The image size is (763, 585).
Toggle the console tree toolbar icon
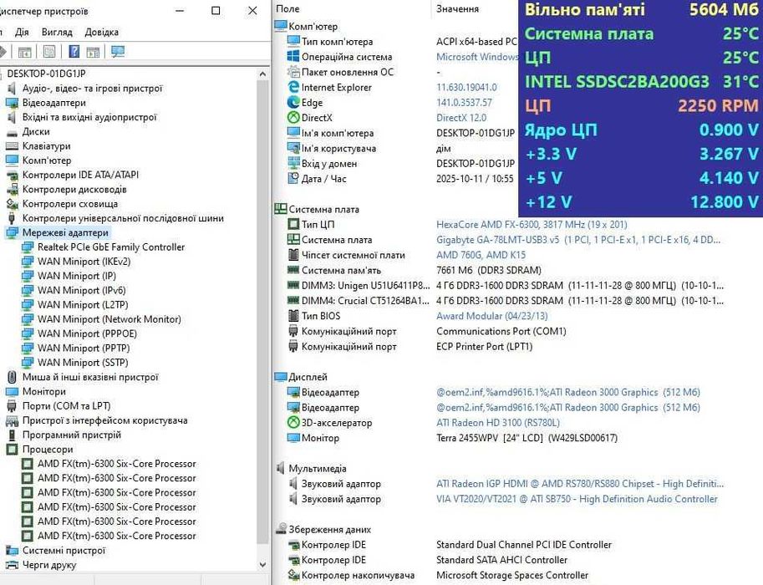click(24, 52)
